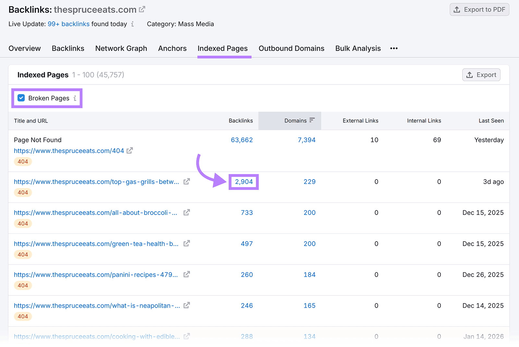Image resolution: width=519 pixels, height=347 pixels.
Task: Click the info icon next to Live Update
Action: pyautogui.click(x=132, y=24)
